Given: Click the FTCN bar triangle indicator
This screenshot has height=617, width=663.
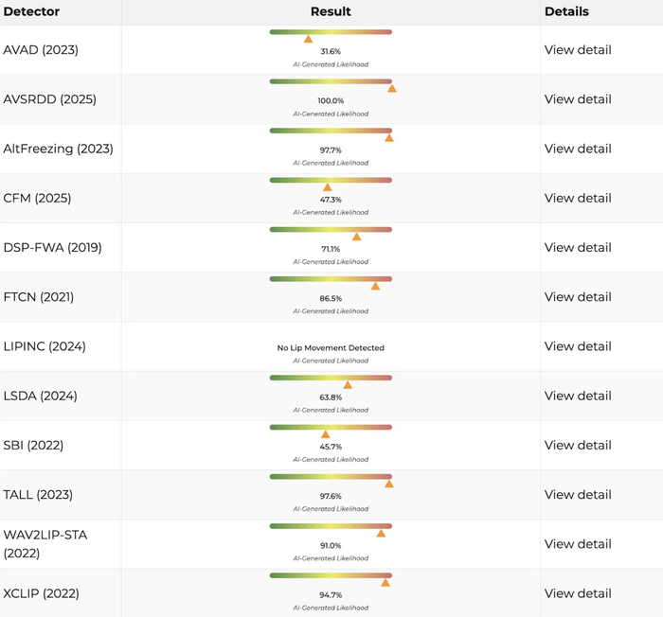Looking at the screenshot, I should coord(375,286).
